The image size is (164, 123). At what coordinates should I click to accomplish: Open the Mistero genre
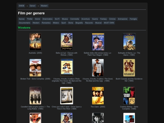[x=56, y=23]
